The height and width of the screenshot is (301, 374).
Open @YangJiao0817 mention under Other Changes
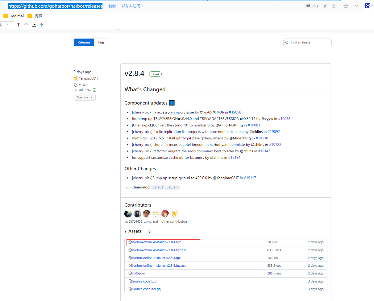226,178
